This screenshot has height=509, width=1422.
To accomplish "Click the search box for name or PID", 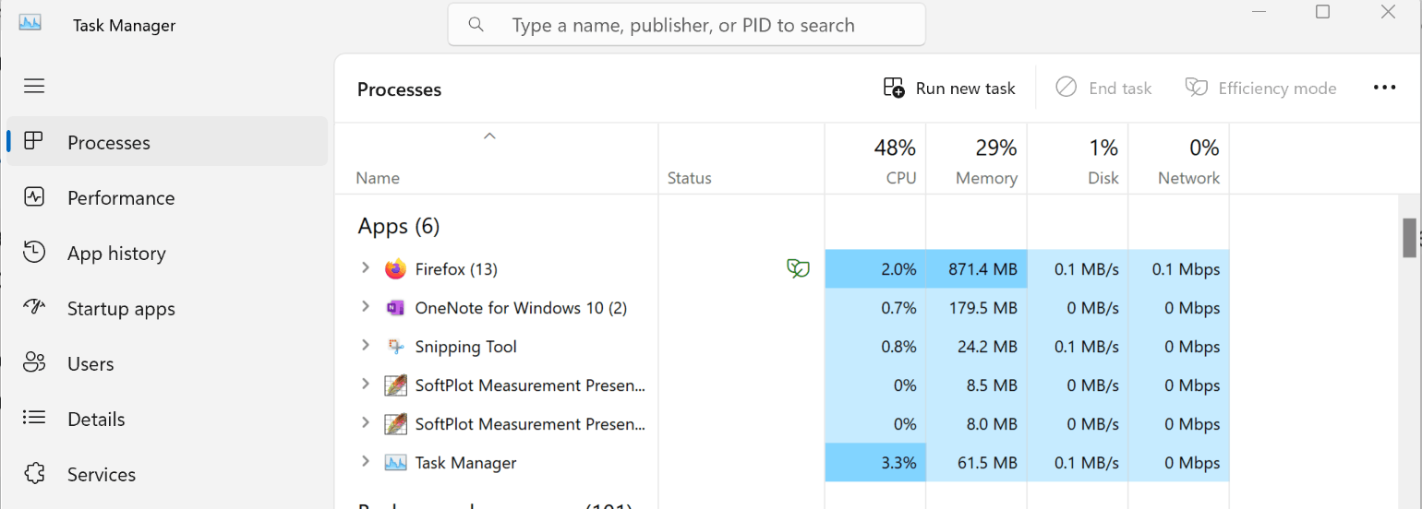I will (687, 25).
